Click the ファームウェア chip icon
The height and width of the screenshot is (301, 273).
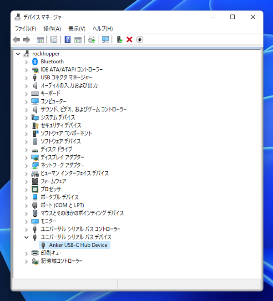(x=35, y=181)
